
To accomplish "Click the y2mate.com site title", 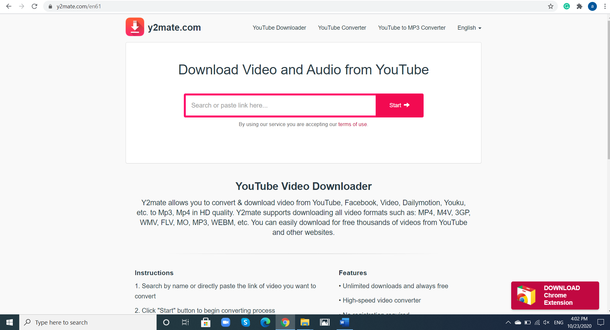I will tap(174, 27).
